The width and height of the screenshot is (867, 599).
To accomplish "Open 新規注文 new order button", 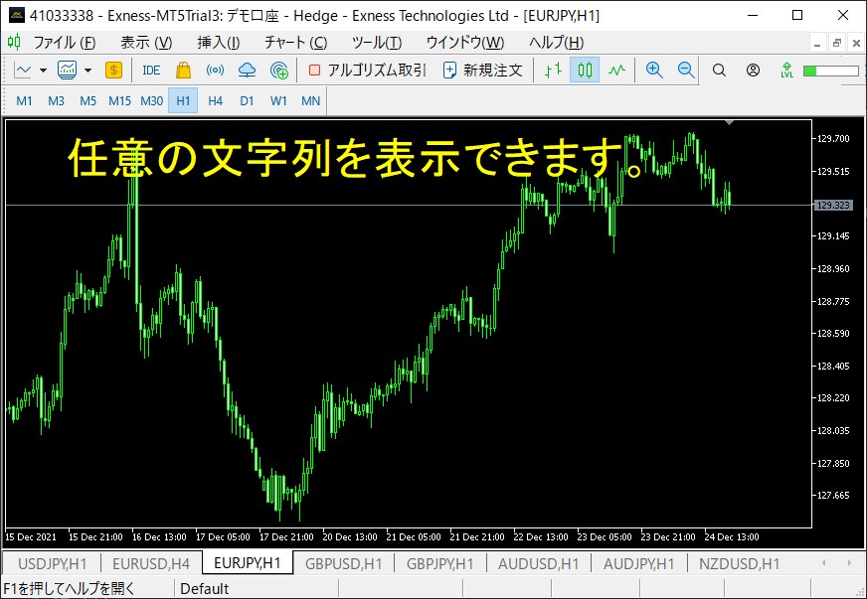I will coord(483,71).
